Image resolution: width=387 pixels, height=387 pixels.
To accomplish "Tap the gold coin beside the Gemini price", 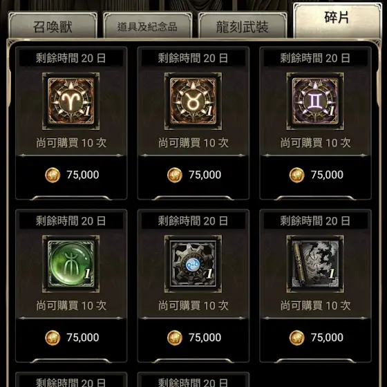I will coord(297,175).
